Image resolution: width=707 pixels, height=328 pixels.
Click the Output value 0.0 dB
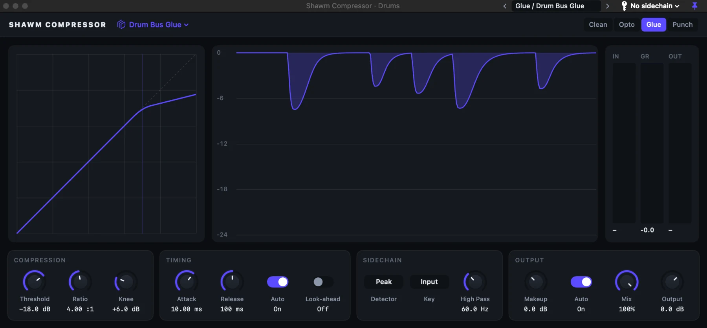[x=672, y=309]
